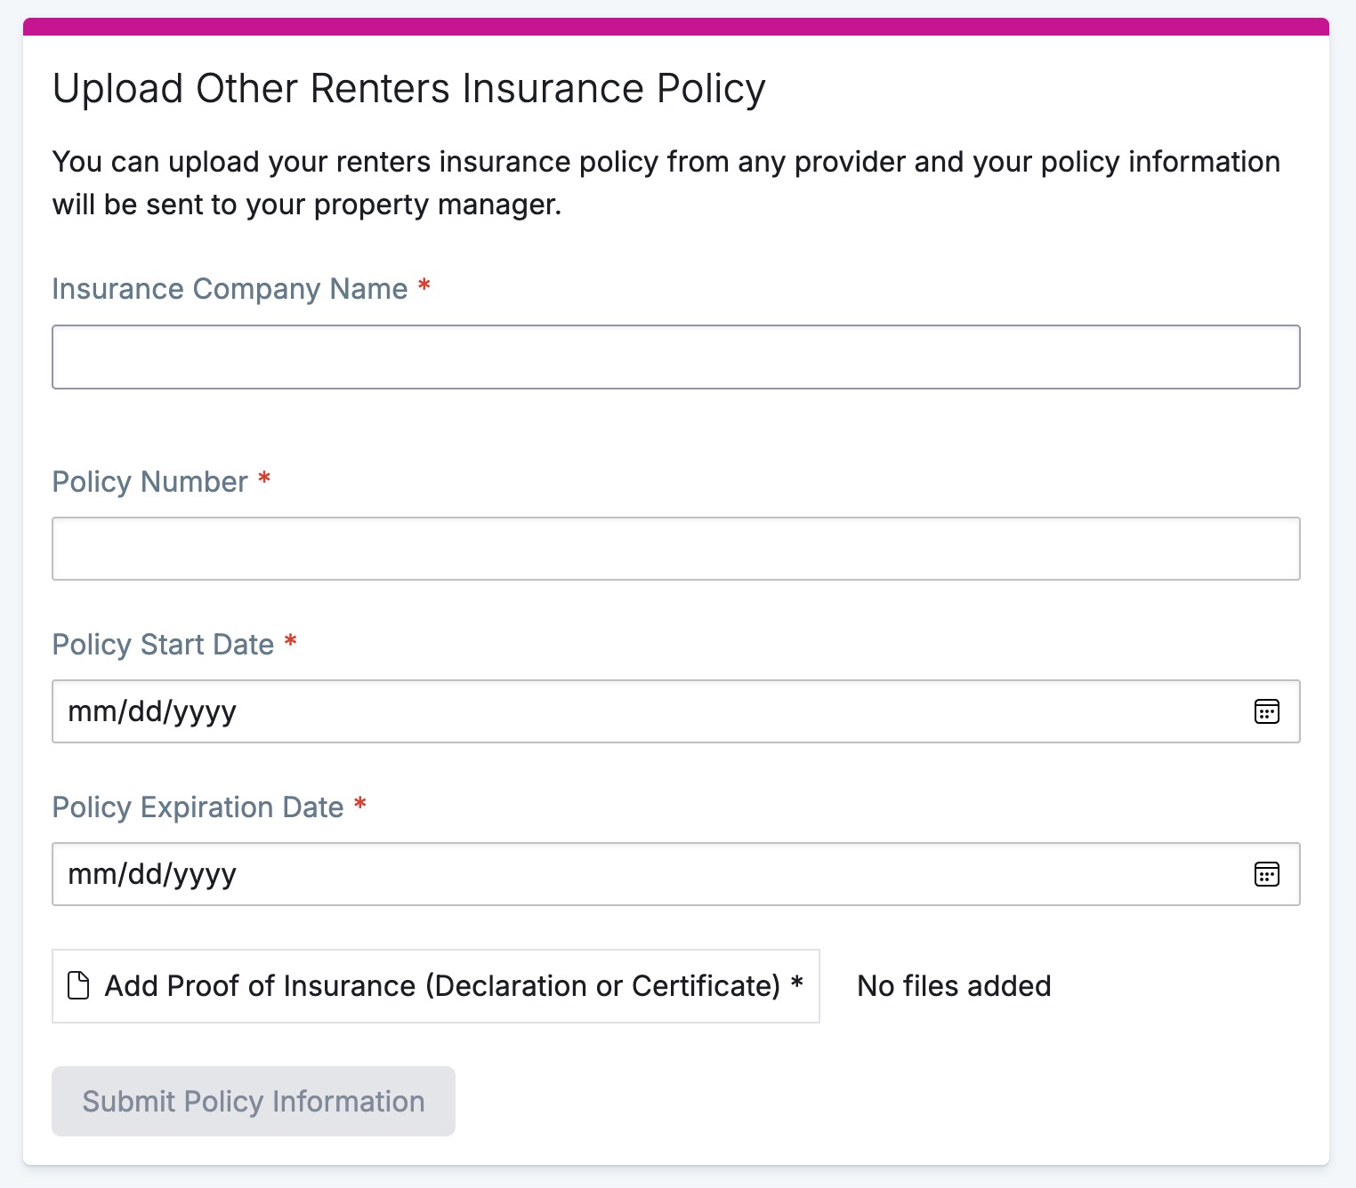The width and height of the screenshot is (1356, 1188).
Task: Submit Policy Information button click
Action: pyautogui.click(x=254, y=1101)
